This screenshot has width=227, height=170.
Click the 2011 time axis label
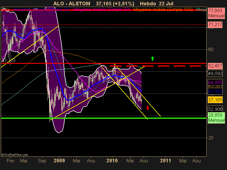[165, 161]
